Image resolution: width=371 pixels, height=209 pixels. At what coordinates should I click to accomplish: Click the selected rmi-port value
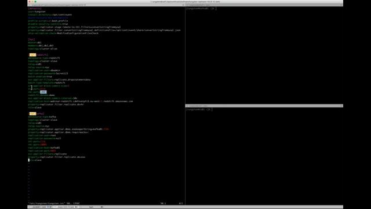(43, 92)
